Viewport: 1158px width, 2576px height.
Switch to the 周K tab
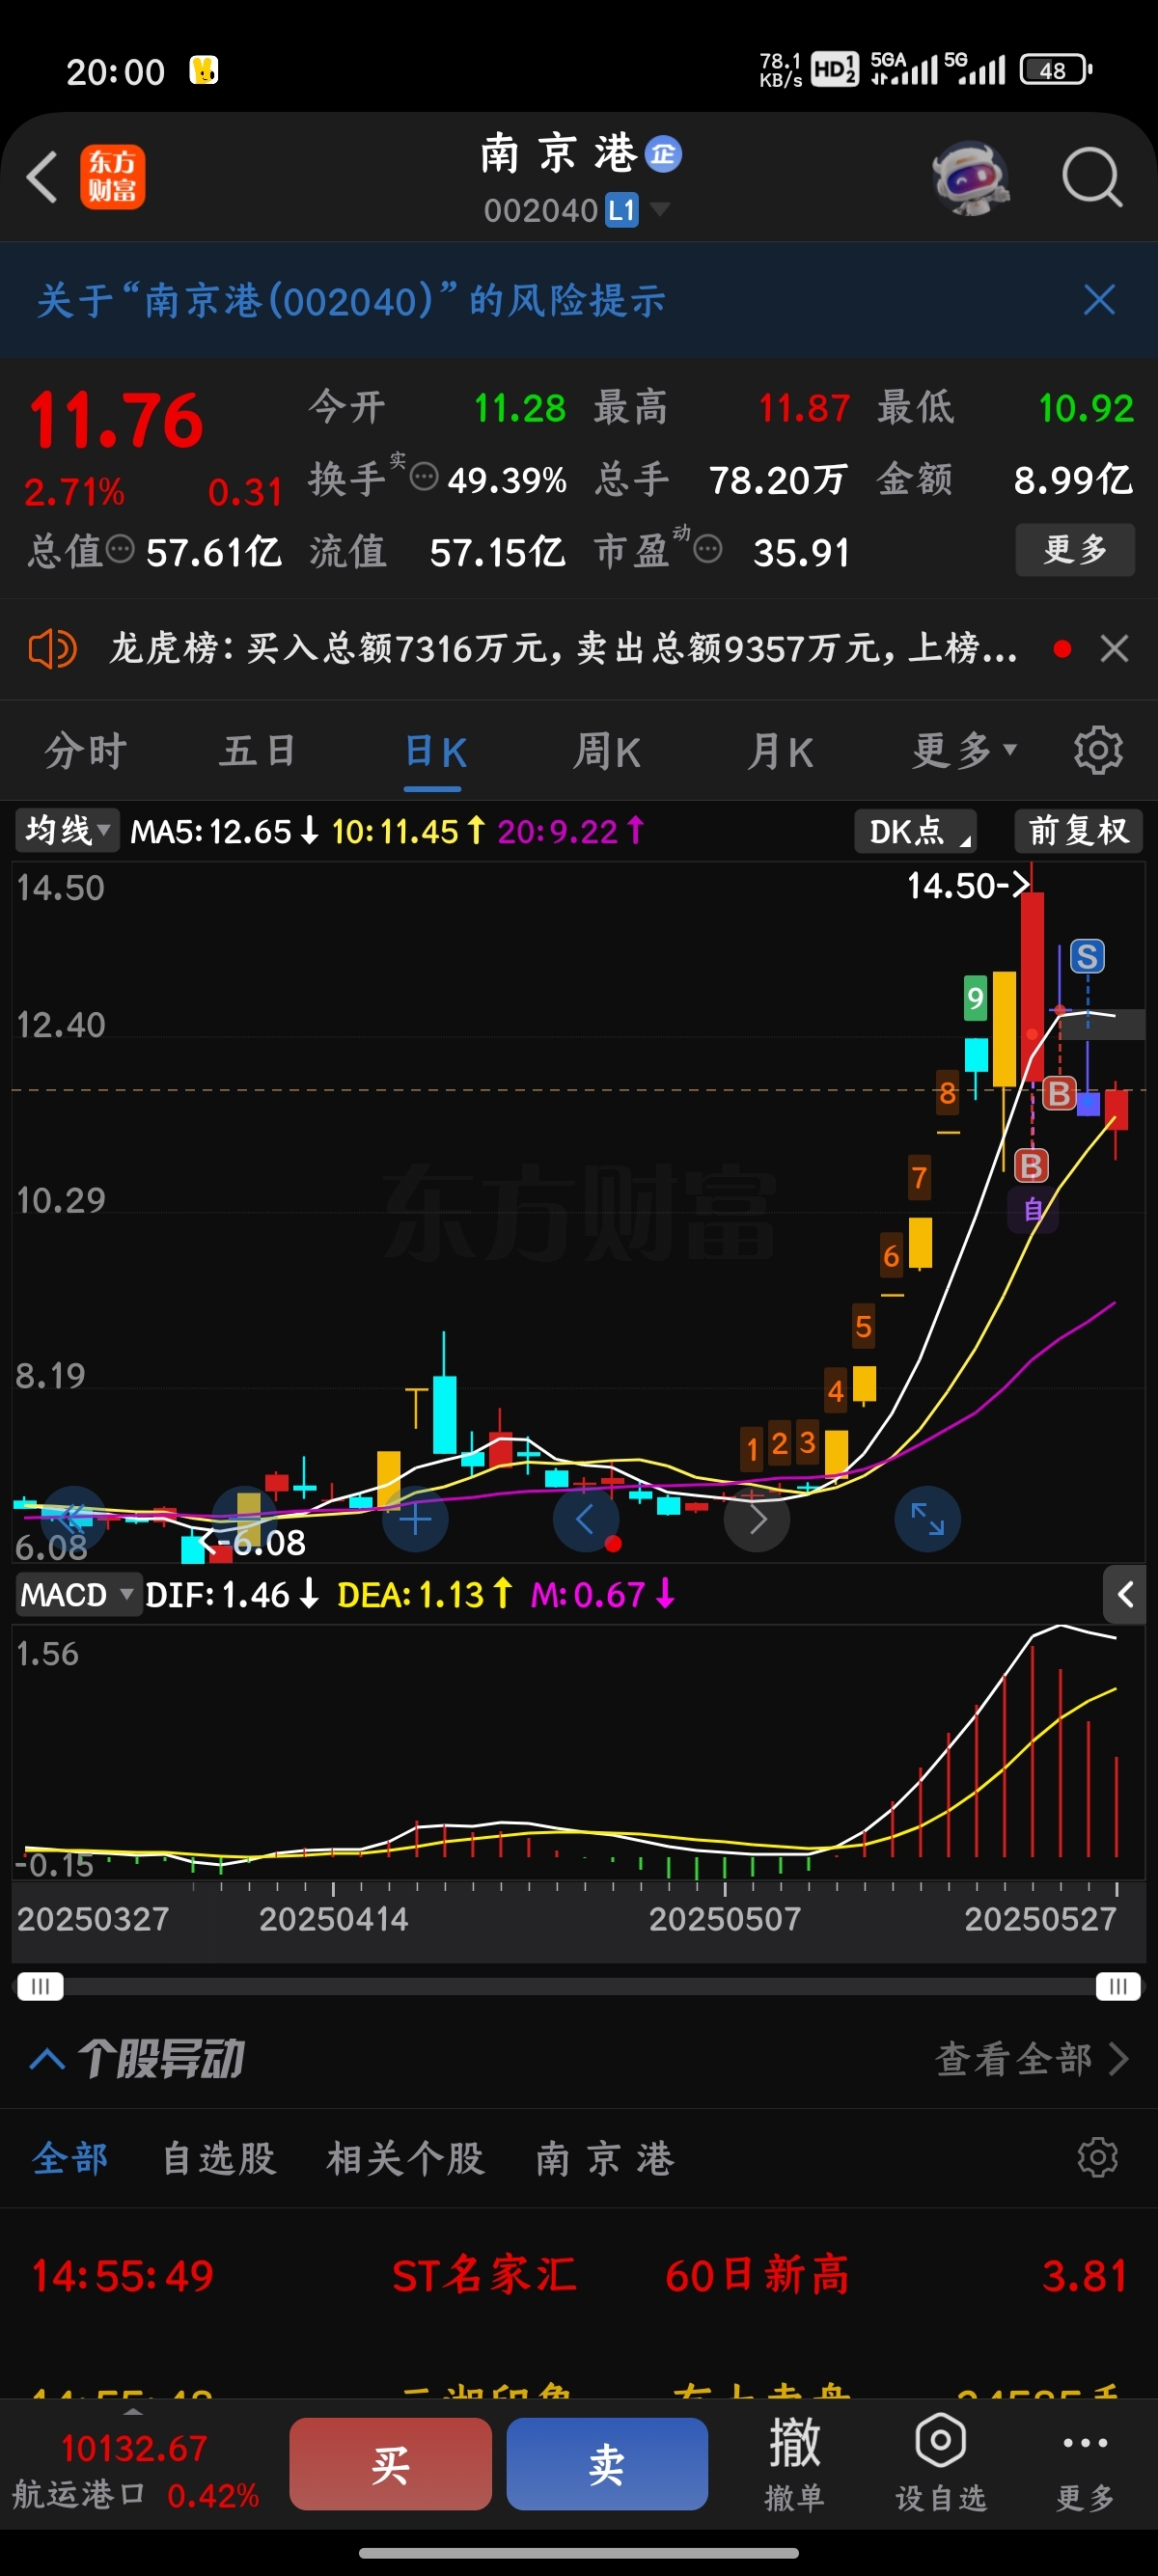(607, 751)
